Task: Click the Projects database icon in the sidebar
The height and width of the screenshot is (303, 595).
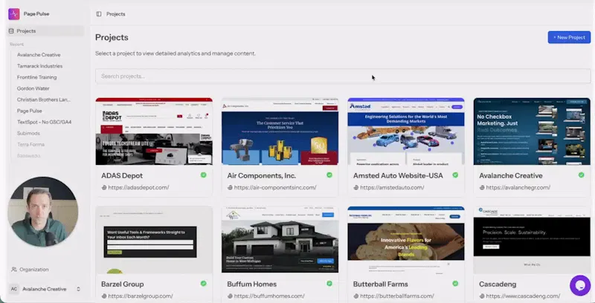Action: coord(11,31)
